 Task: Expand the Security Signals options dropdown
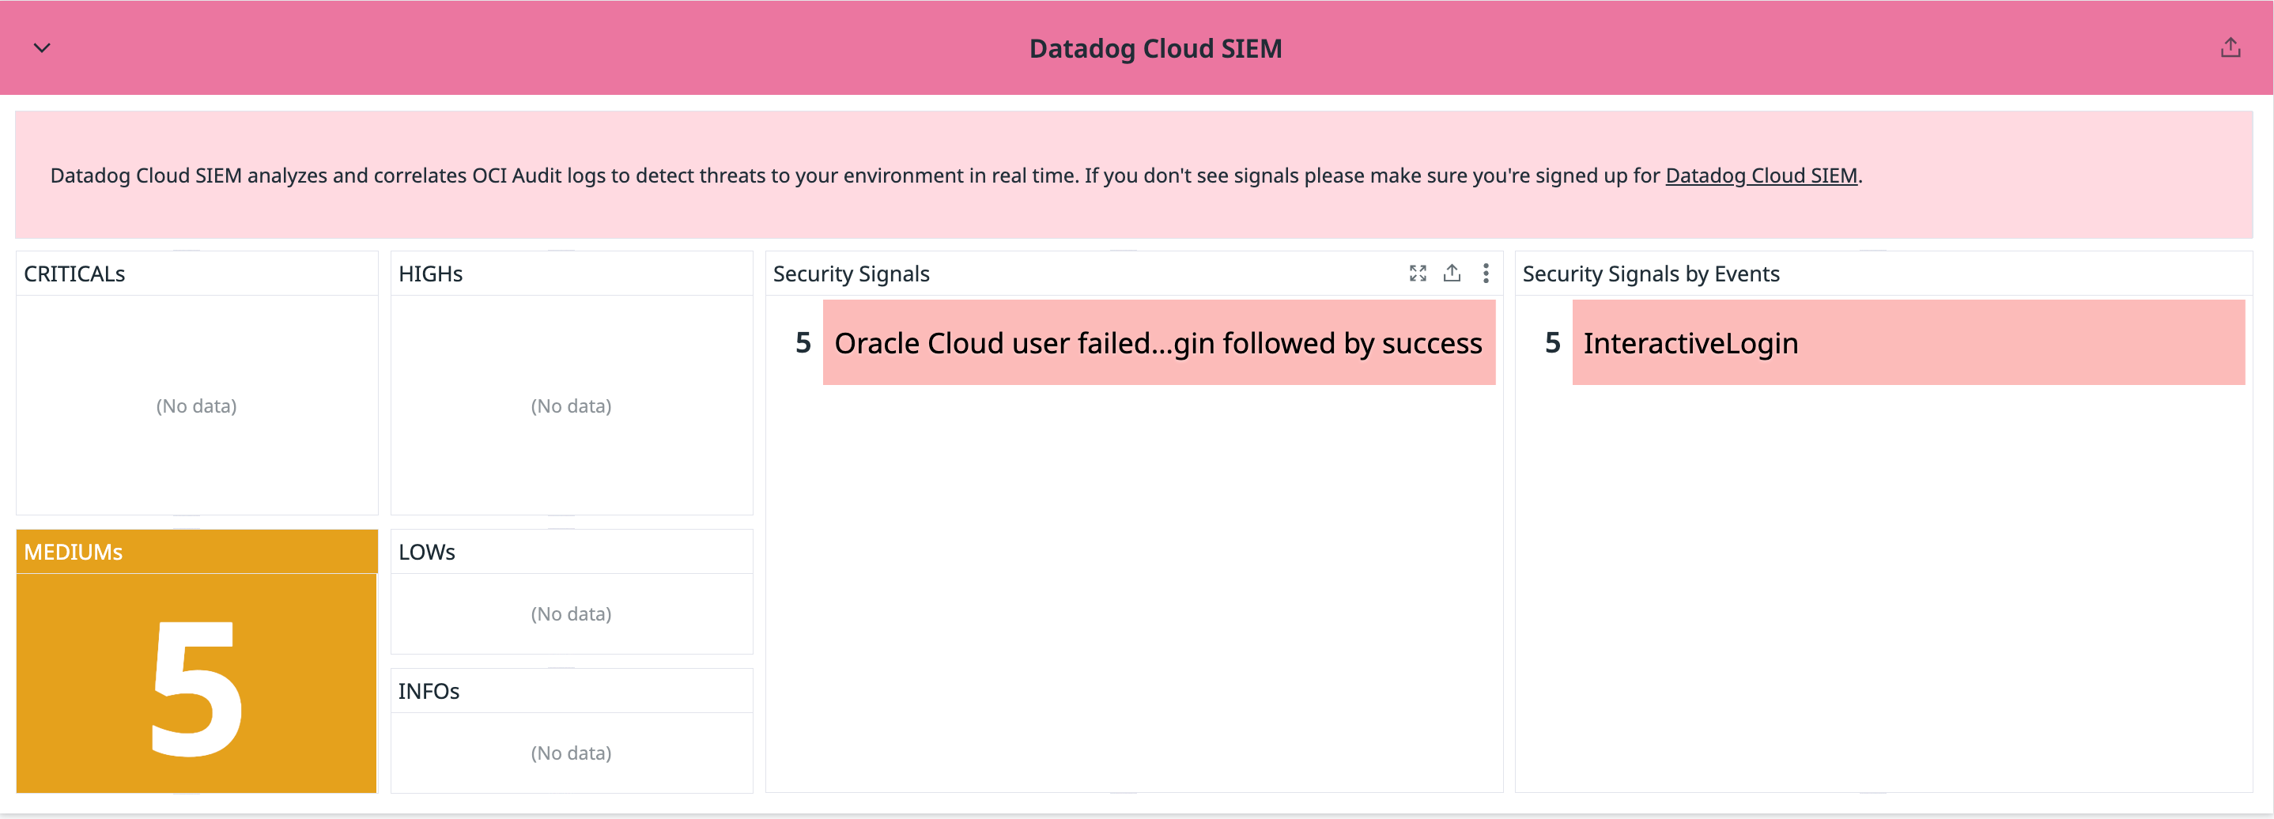[x=1486, y=274]
